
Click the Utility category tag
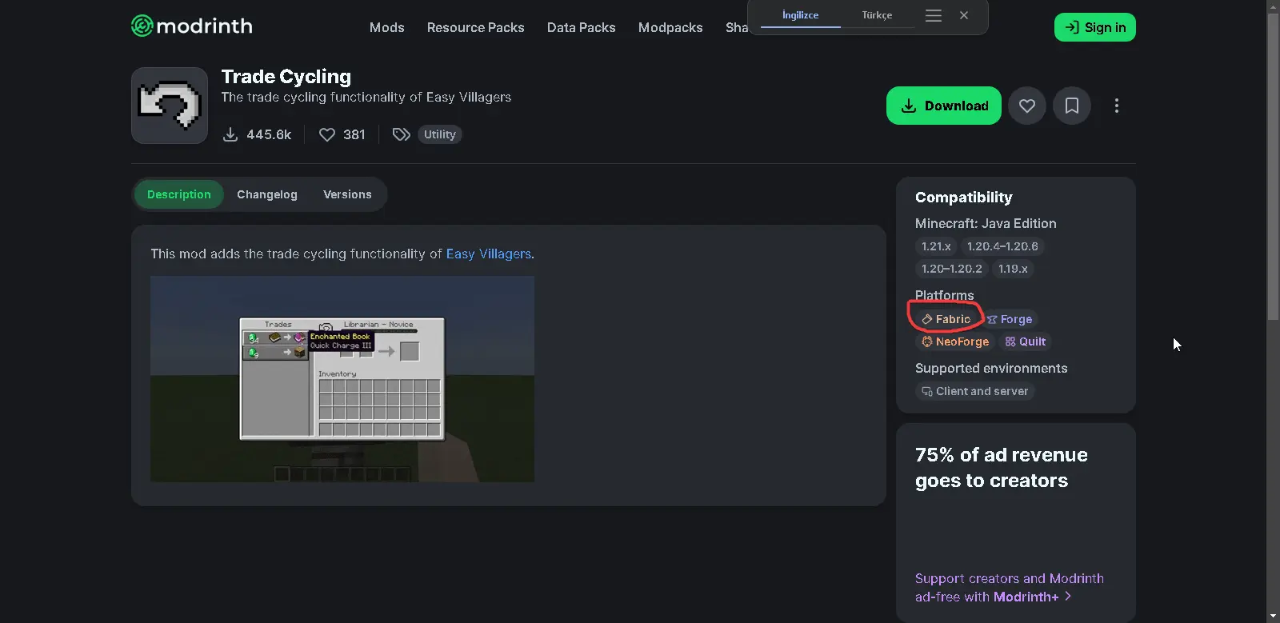pyautogui.click(x=440, y=134)
